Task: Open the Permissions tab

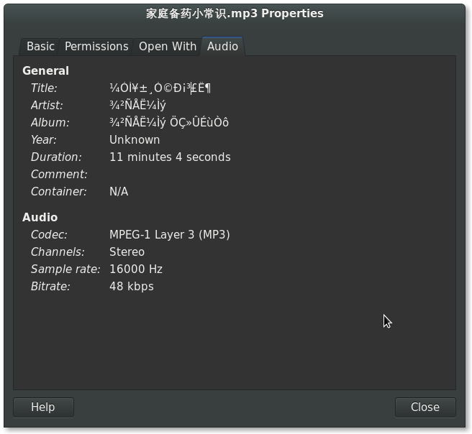Action: coord(96,47)
